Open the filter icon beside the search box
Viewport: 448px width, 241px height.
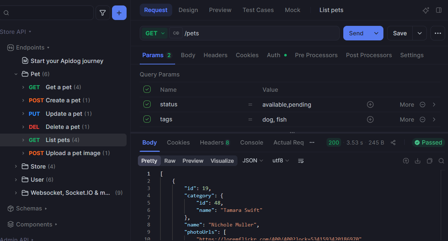click(103, 12)
